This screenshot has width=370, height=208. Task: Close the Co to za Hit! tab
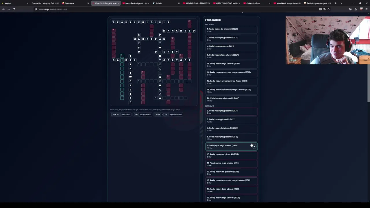pyautogui.click(x=58, y=3)
